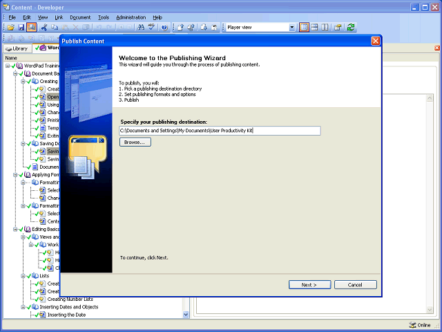
Task: Collapse the Saving Do... section node
Action: [x=23, y=143]
